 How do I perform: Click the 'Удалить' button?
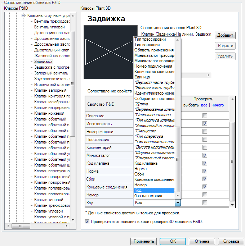(x=225, y=56)
